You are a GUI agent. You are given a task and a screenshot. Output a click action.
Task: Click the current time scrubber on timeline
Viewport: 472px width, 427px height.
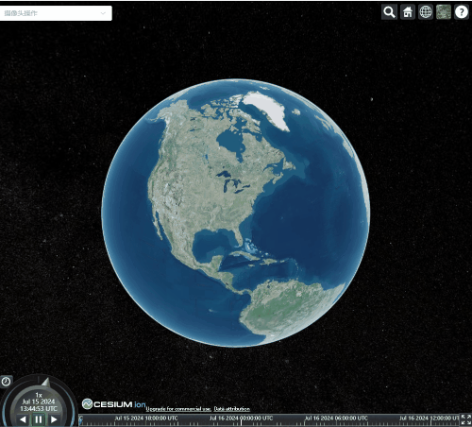coord(81,420)
